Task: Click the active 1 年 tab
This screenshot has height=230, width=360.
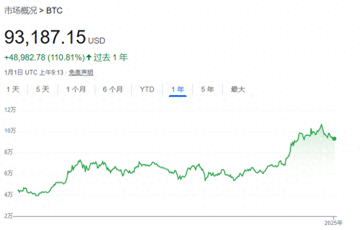Action: coord(177,89)
